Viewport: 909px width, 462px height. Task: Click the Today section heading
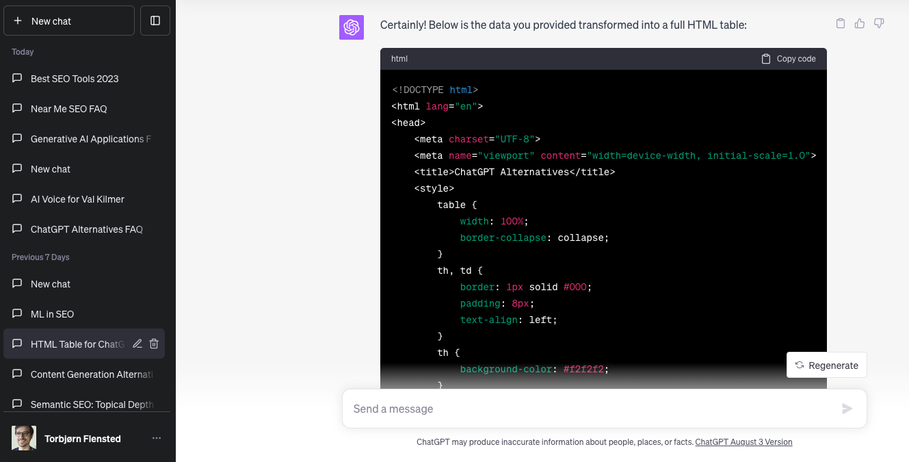23,52
